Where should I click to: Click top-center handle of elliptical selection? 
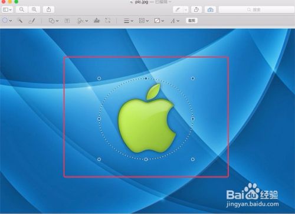(x=146, y=78)
